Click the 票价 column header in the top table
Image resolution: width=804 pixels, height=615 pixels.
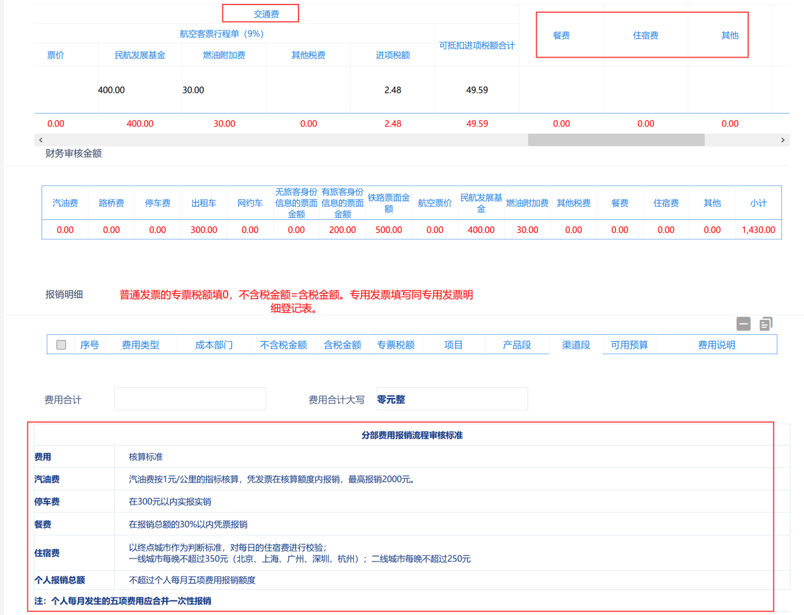(56, 55)
